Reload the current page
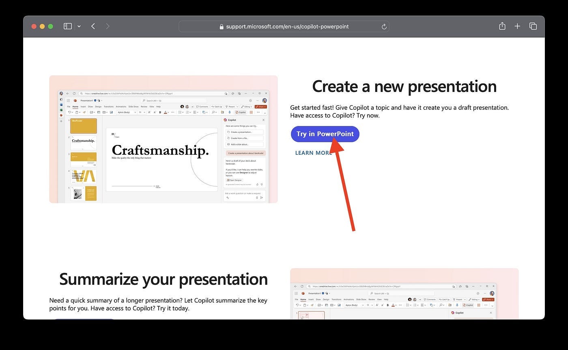 tap(384, 26)
